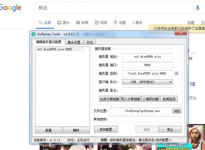205x150 pixels.
Task: Click the 文件位置 file path field
Action: [x=141, y=111]
